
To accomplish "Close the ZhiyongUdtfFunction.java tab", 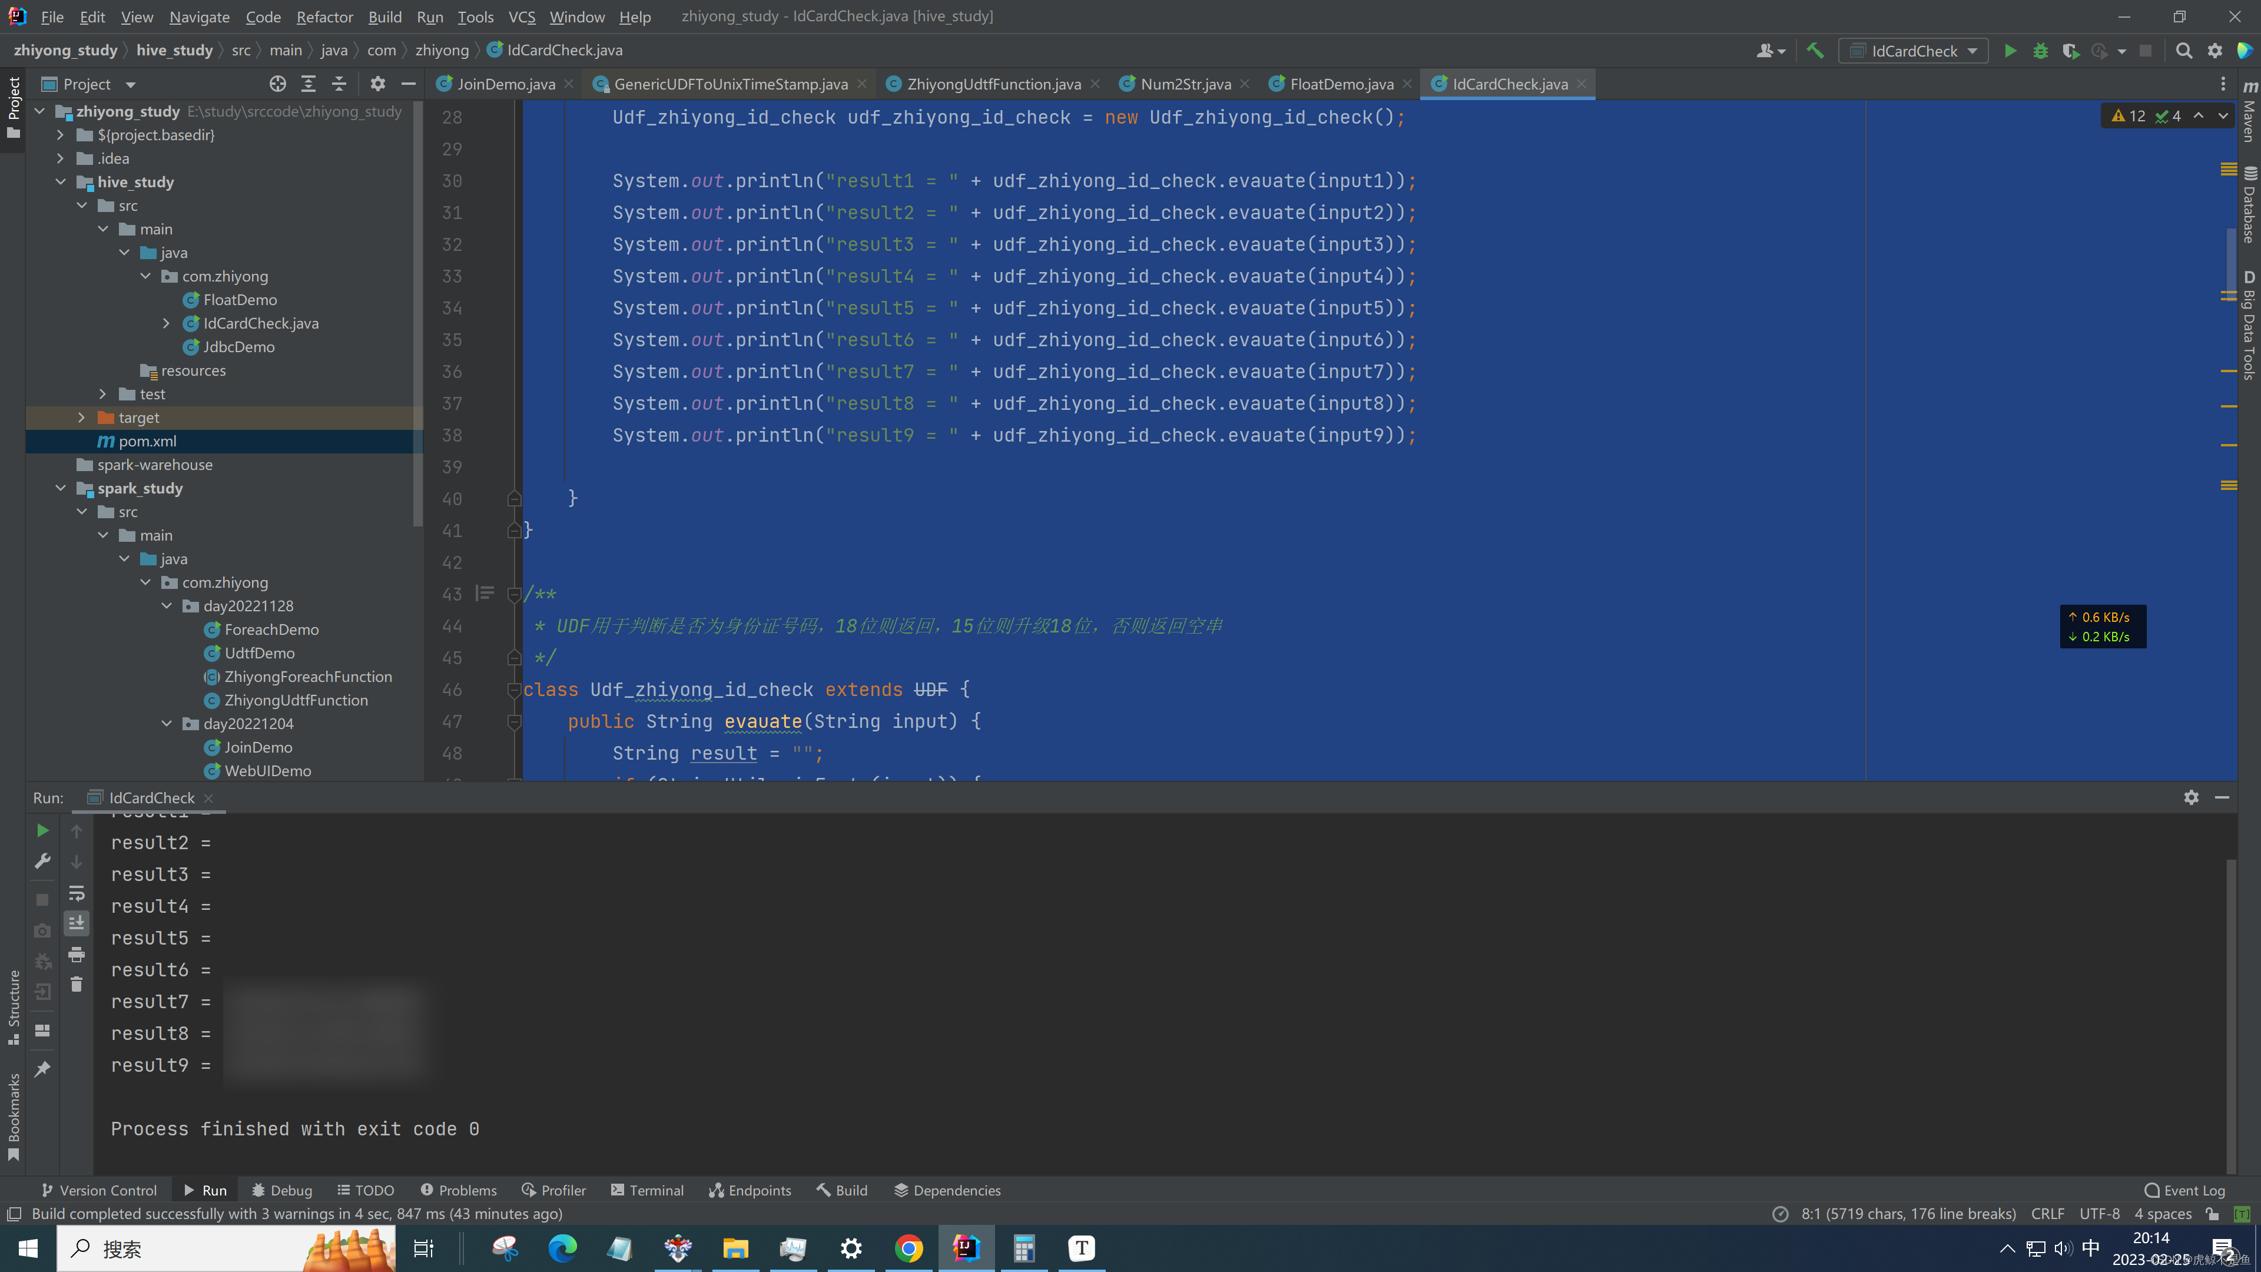I will [1095, 84].
